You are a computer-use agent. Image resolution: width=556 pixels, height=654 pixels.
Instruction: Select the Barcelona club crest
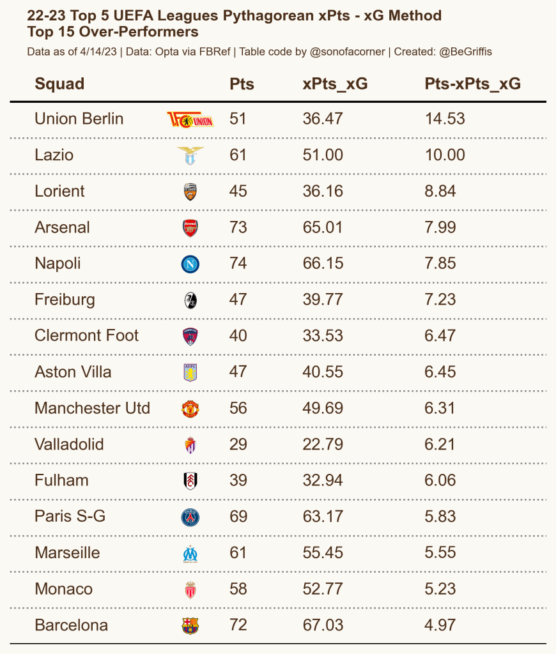click(x=190, y=625)
